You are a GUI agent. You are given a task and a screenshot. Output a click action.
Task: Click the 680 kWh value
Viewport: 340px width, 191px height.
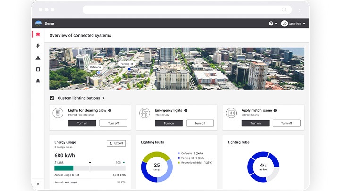(65, 155)
